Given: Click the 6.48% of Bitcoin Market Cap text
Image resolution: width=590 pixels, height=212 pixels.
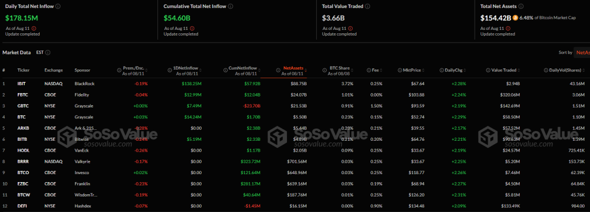Looking at the screenshot, I should point(547,18).
